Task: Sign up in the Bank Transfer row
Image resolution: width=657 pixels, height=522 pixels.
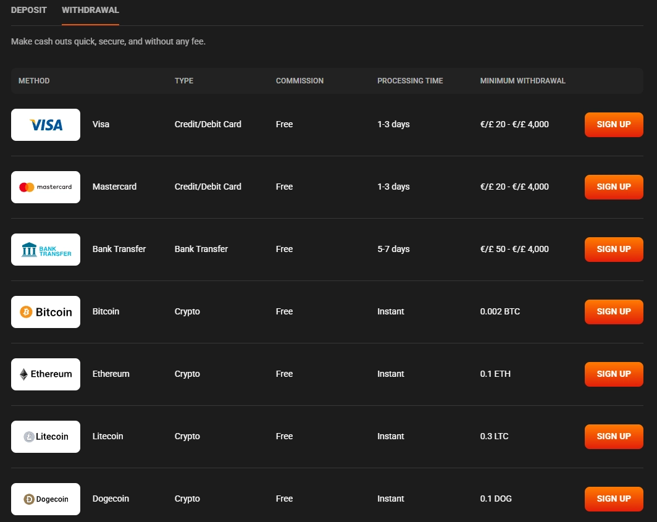Action: pos(614,250)
